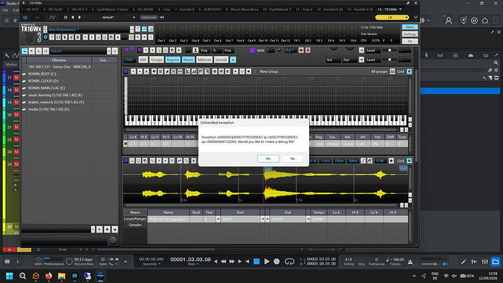The width and height of the screenshot is (503, 283).
Task: Click No in the Unhandled exception dialog
Action: (292, 158)
